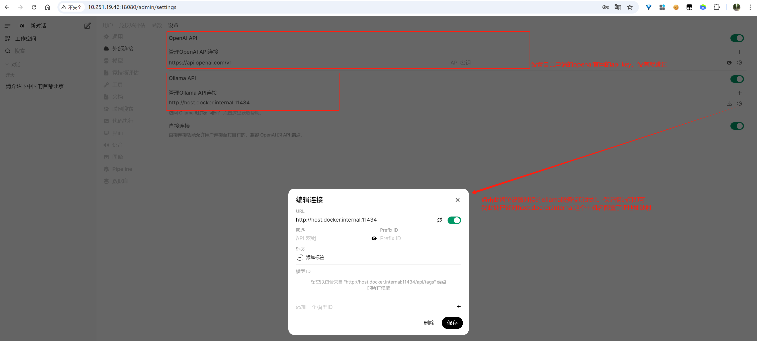Close the edit connection dialog
Viewport: 757px width, 341px height.
coord(457,200)
